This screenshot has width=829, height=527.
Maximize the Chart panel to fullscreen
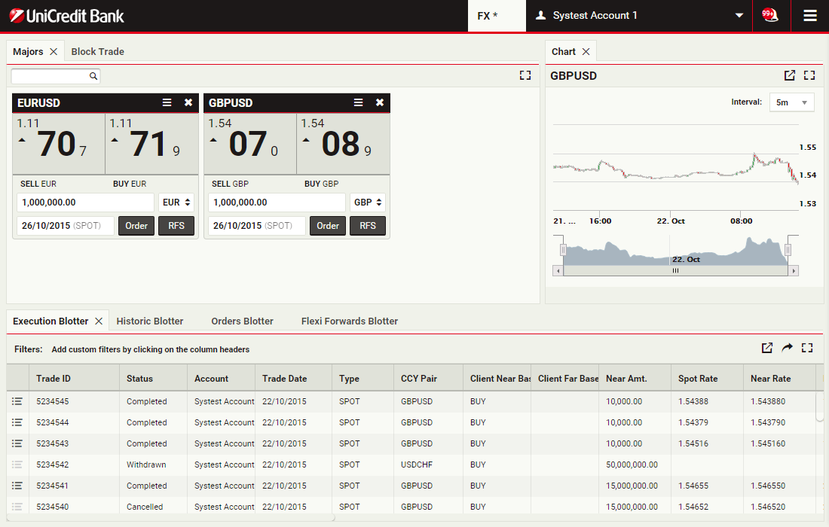[x=809, y=75]
